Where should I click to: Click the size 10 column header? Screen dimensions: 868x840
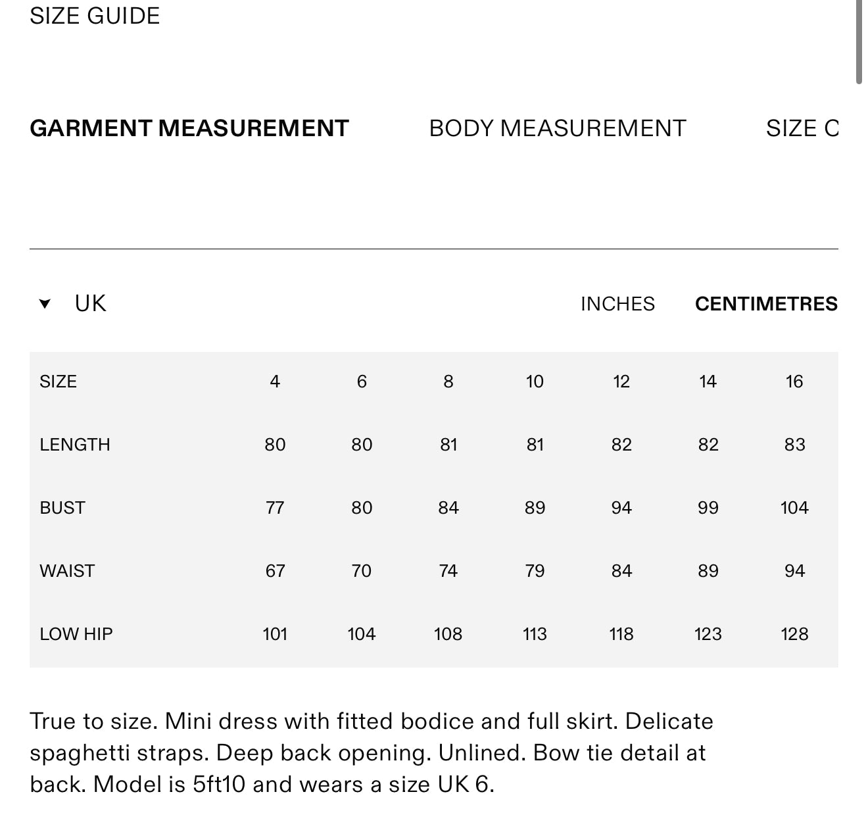[535, 382]
